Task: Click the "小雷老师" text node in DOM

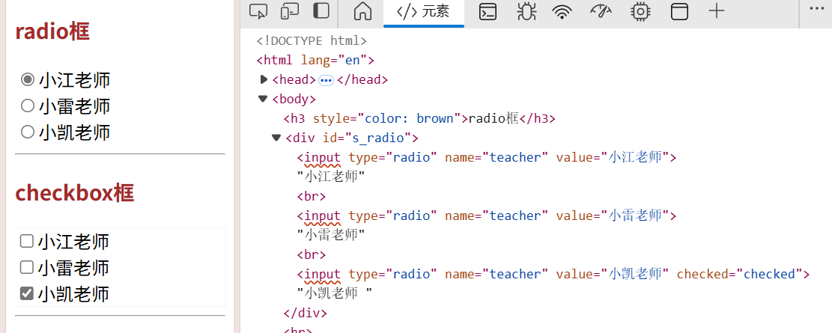Action: (x=331, y=235)
